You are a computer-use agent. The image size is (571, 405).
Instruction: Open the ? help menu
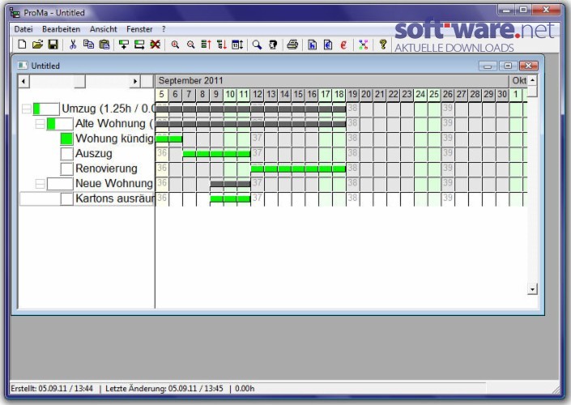click(x=164, y=29)
